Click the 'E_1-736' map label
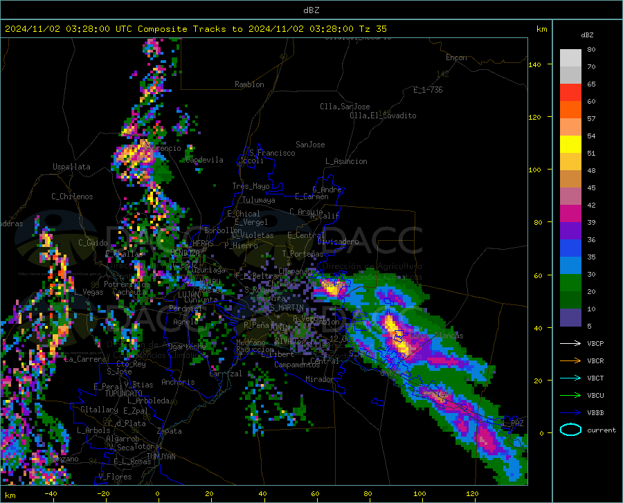Viewport: 623px width, 503px height. 428,90
